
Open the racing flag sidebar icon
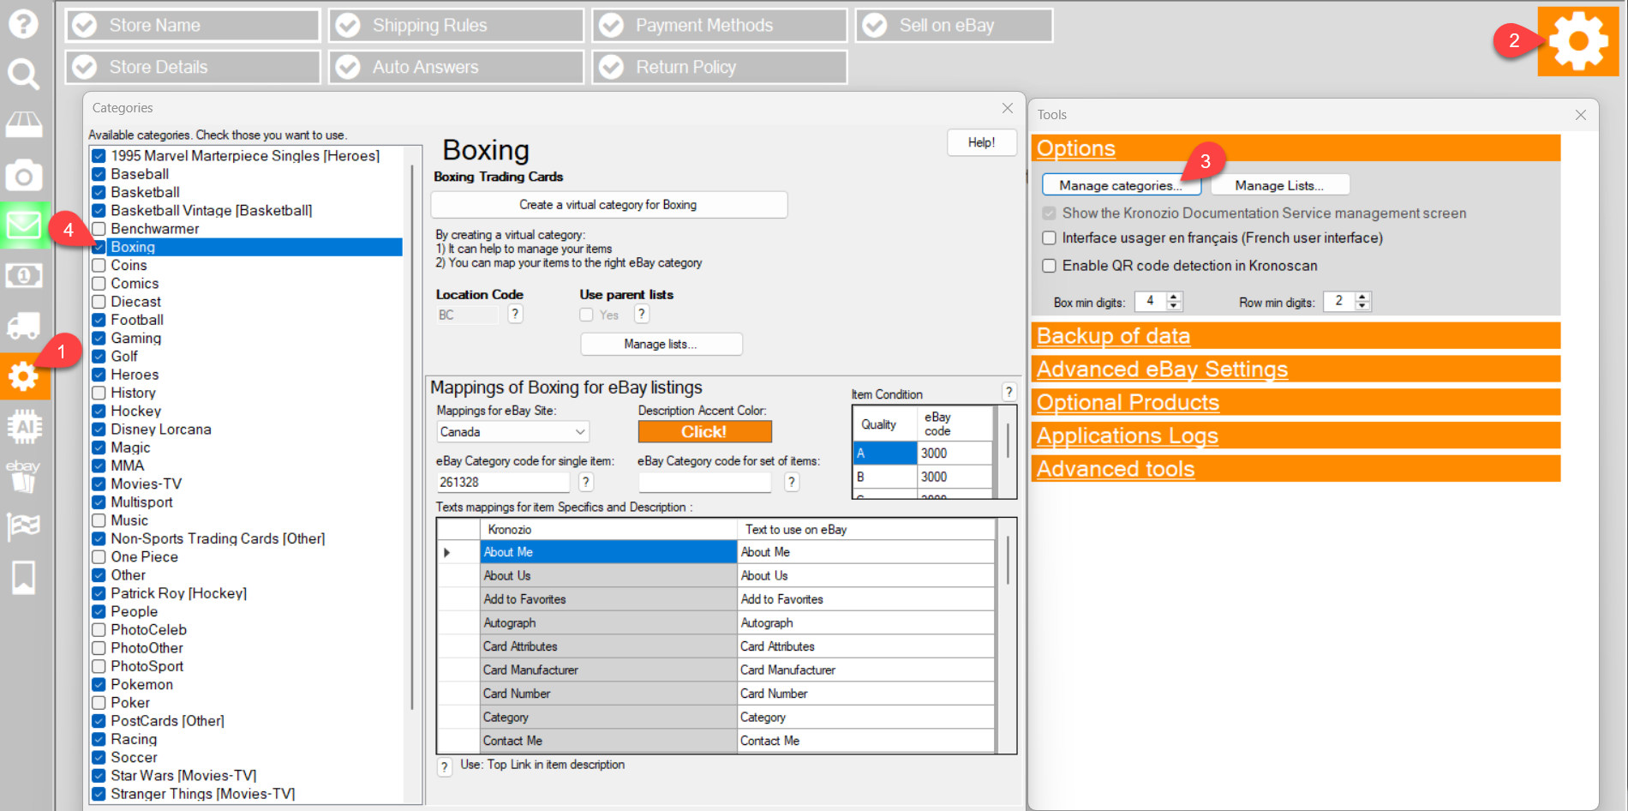coord(23,526)
